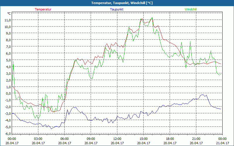Click the blue Taupunkt legend label

pos(117,9)
